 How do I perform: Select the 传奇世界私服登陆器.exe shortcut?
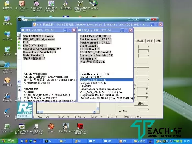click(80, 129)
